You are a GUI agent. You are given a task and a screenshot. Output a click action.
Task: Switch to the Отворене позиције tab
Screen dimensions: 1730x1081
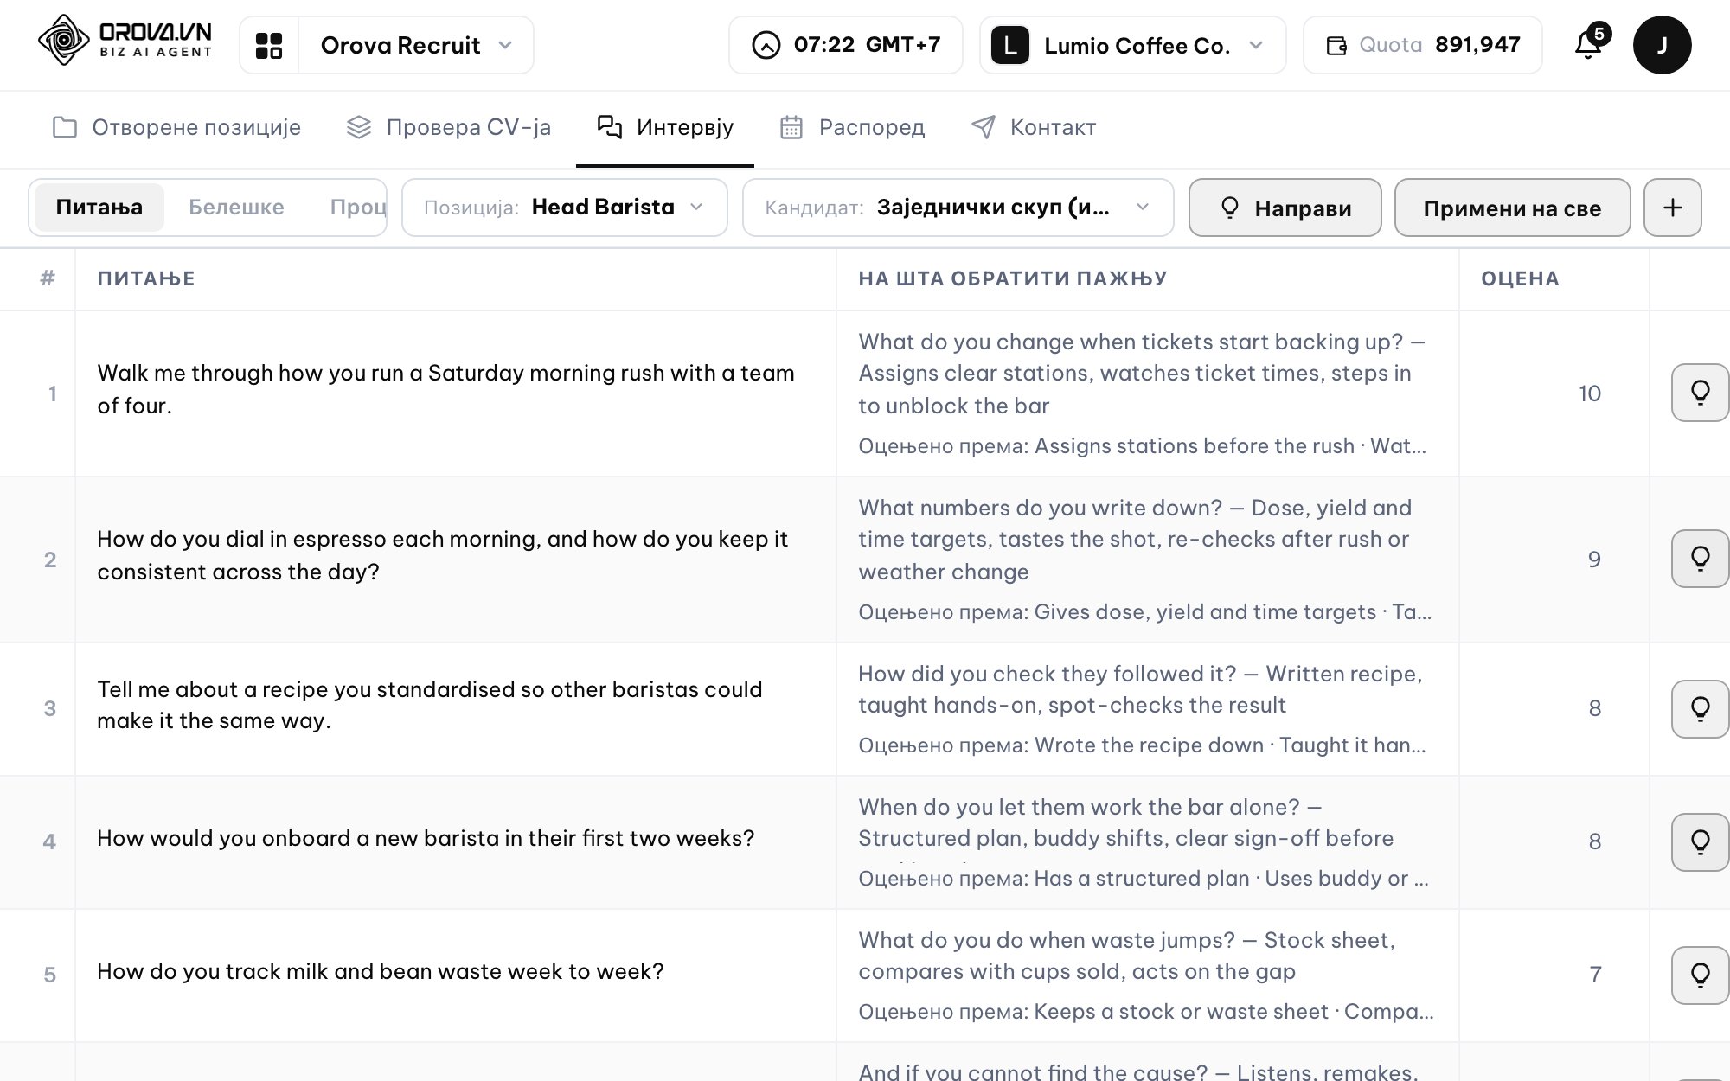point(176,128)
